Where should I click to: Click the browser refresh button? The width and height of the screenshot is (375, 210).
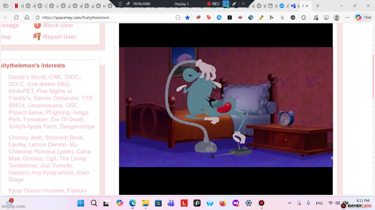16,18
